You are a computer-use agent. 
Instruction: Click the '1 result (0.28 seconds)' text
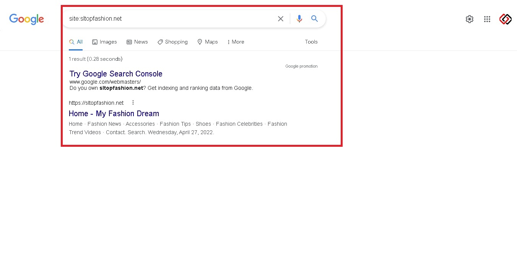click(96, 59)
